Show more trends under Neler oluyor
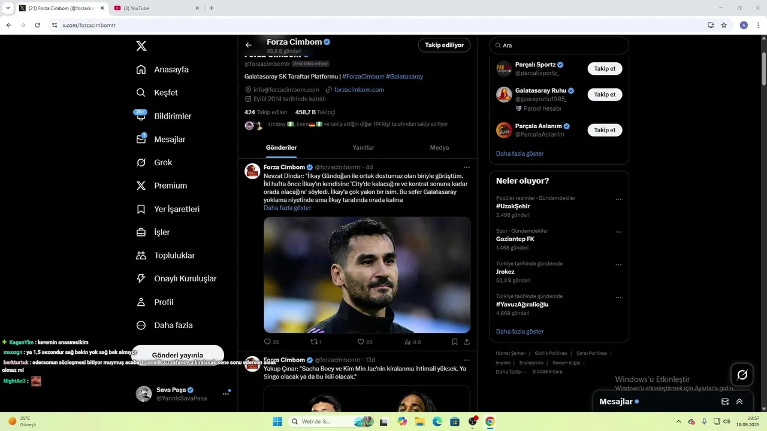The width and height of the screenshot is (767, 431). pos(520,332)
